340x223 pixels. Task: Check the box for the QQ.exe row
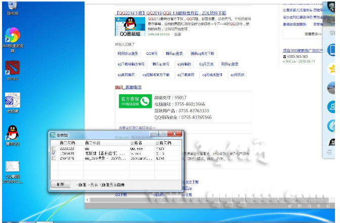click(x=54, y=148)
